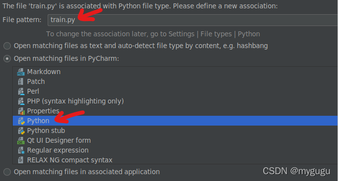Choose Markdown from the file type list
Image resolution: width=338 pixels, height=181 pixels.
[175, 72]
